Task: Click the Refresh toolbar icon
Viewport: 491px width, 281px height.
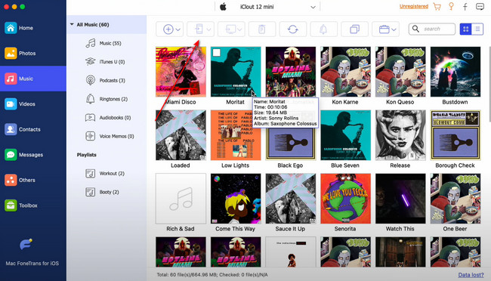Action: (293, 29)
